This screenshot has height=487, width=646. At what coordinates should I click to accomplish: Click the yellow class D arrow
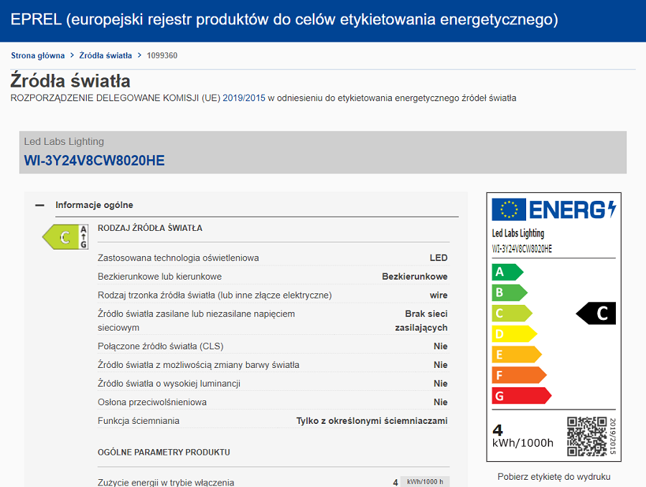click(514, 334)
